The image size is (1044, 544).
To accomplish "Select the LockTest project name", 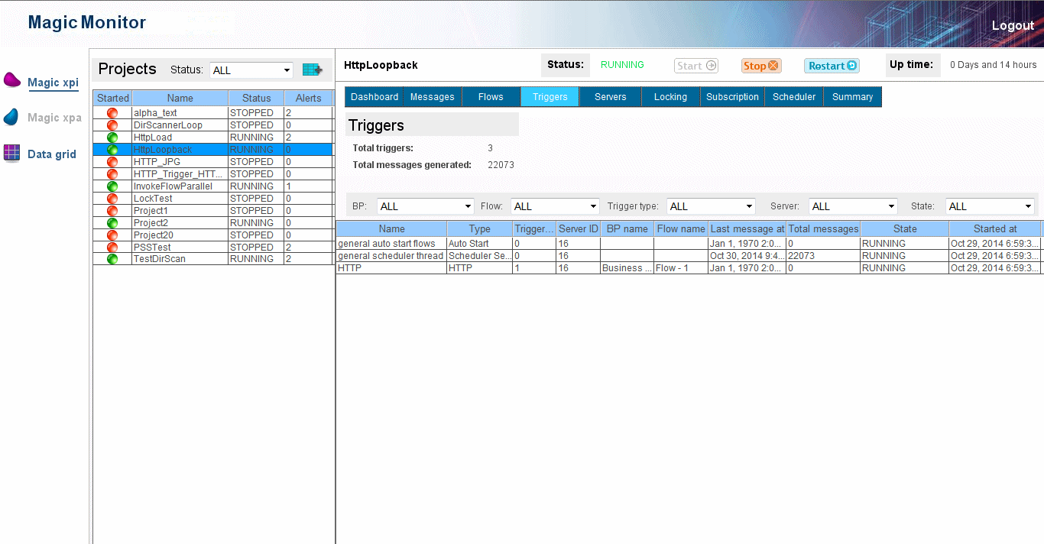I will point(153,199).
